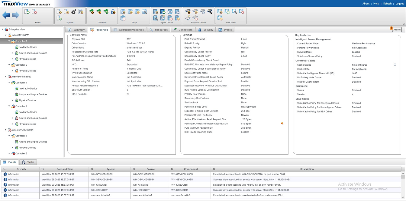Open the Connectors tab
Screen dimensions: 406x201
click(x=183, y=30)
